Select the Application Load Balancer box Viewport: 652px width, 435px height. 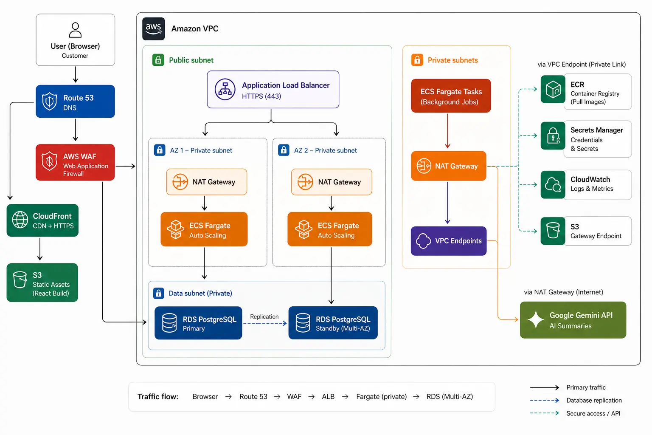point(273,90)
